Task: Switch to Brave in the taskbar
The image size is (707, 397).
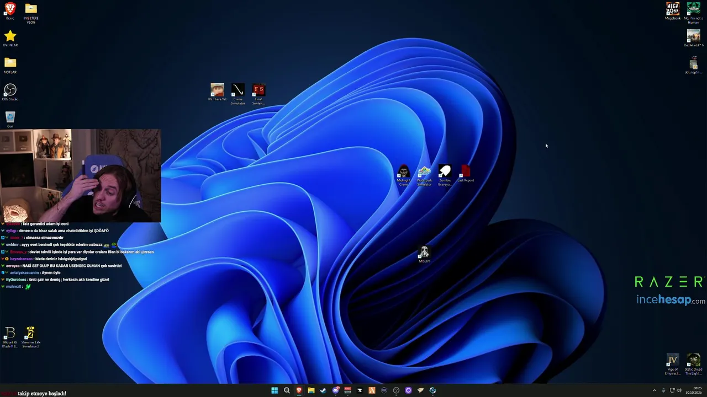Action: [x=299, y=390]
